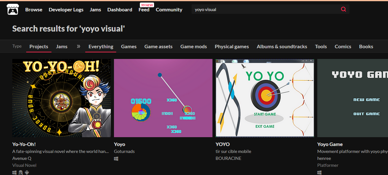Click Linux platform icon under Yo-Yo-Oh!

click(x=21, y=172)
